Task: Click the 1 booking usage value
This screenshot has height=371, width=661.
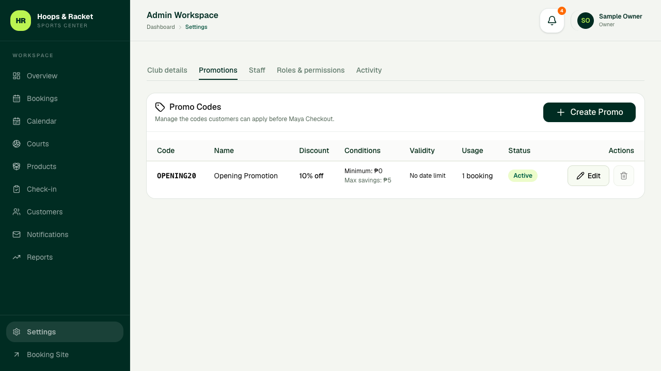Action: pyautogui.click(x=477, y=176)
